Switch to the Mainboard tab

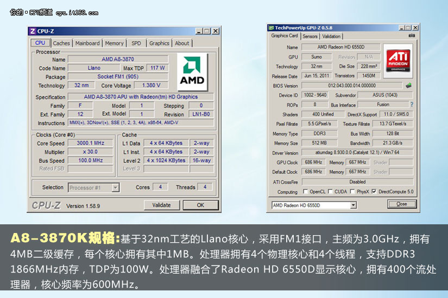[87, 43]
